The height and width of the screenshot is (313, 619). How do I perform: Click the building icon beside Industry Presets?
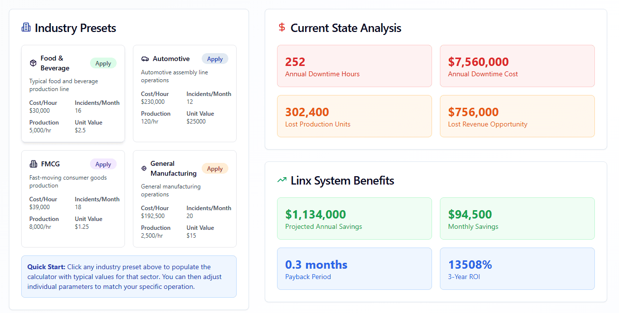tap(26, 28)
